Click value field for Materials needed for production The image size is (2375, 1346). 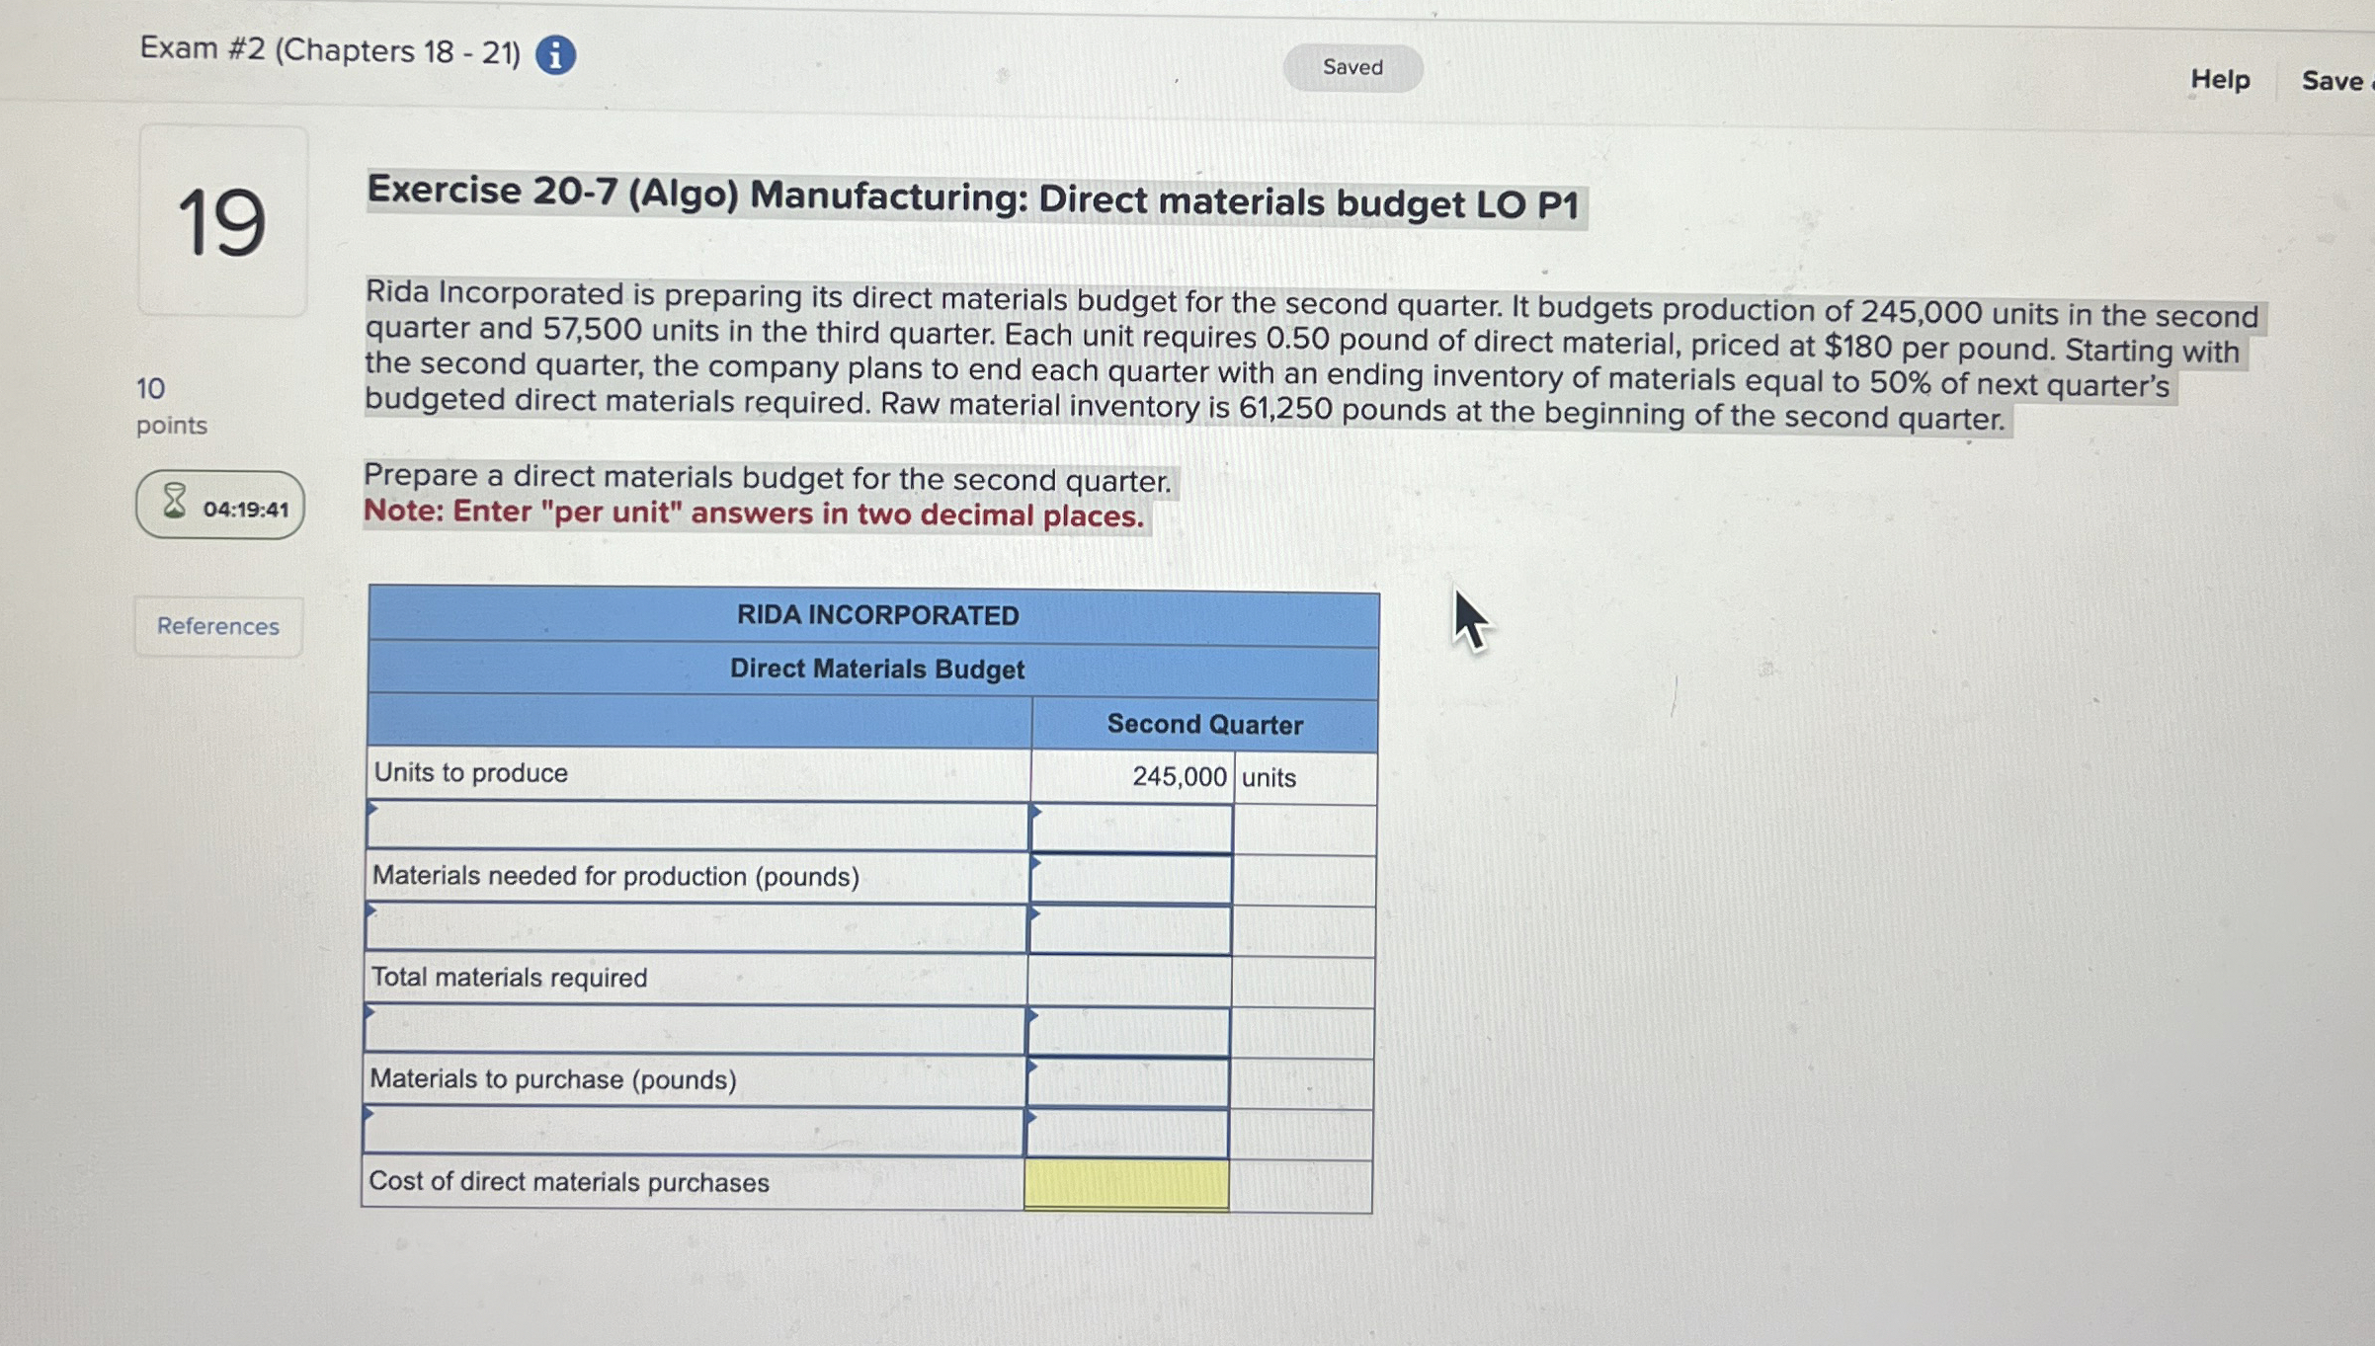1130,879
